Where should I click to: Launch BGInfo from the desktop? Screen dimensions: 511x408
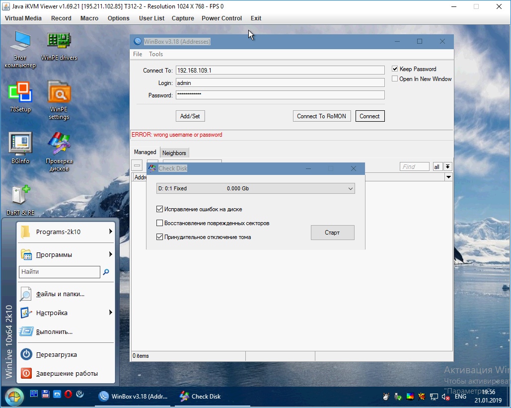coord(20,148)
